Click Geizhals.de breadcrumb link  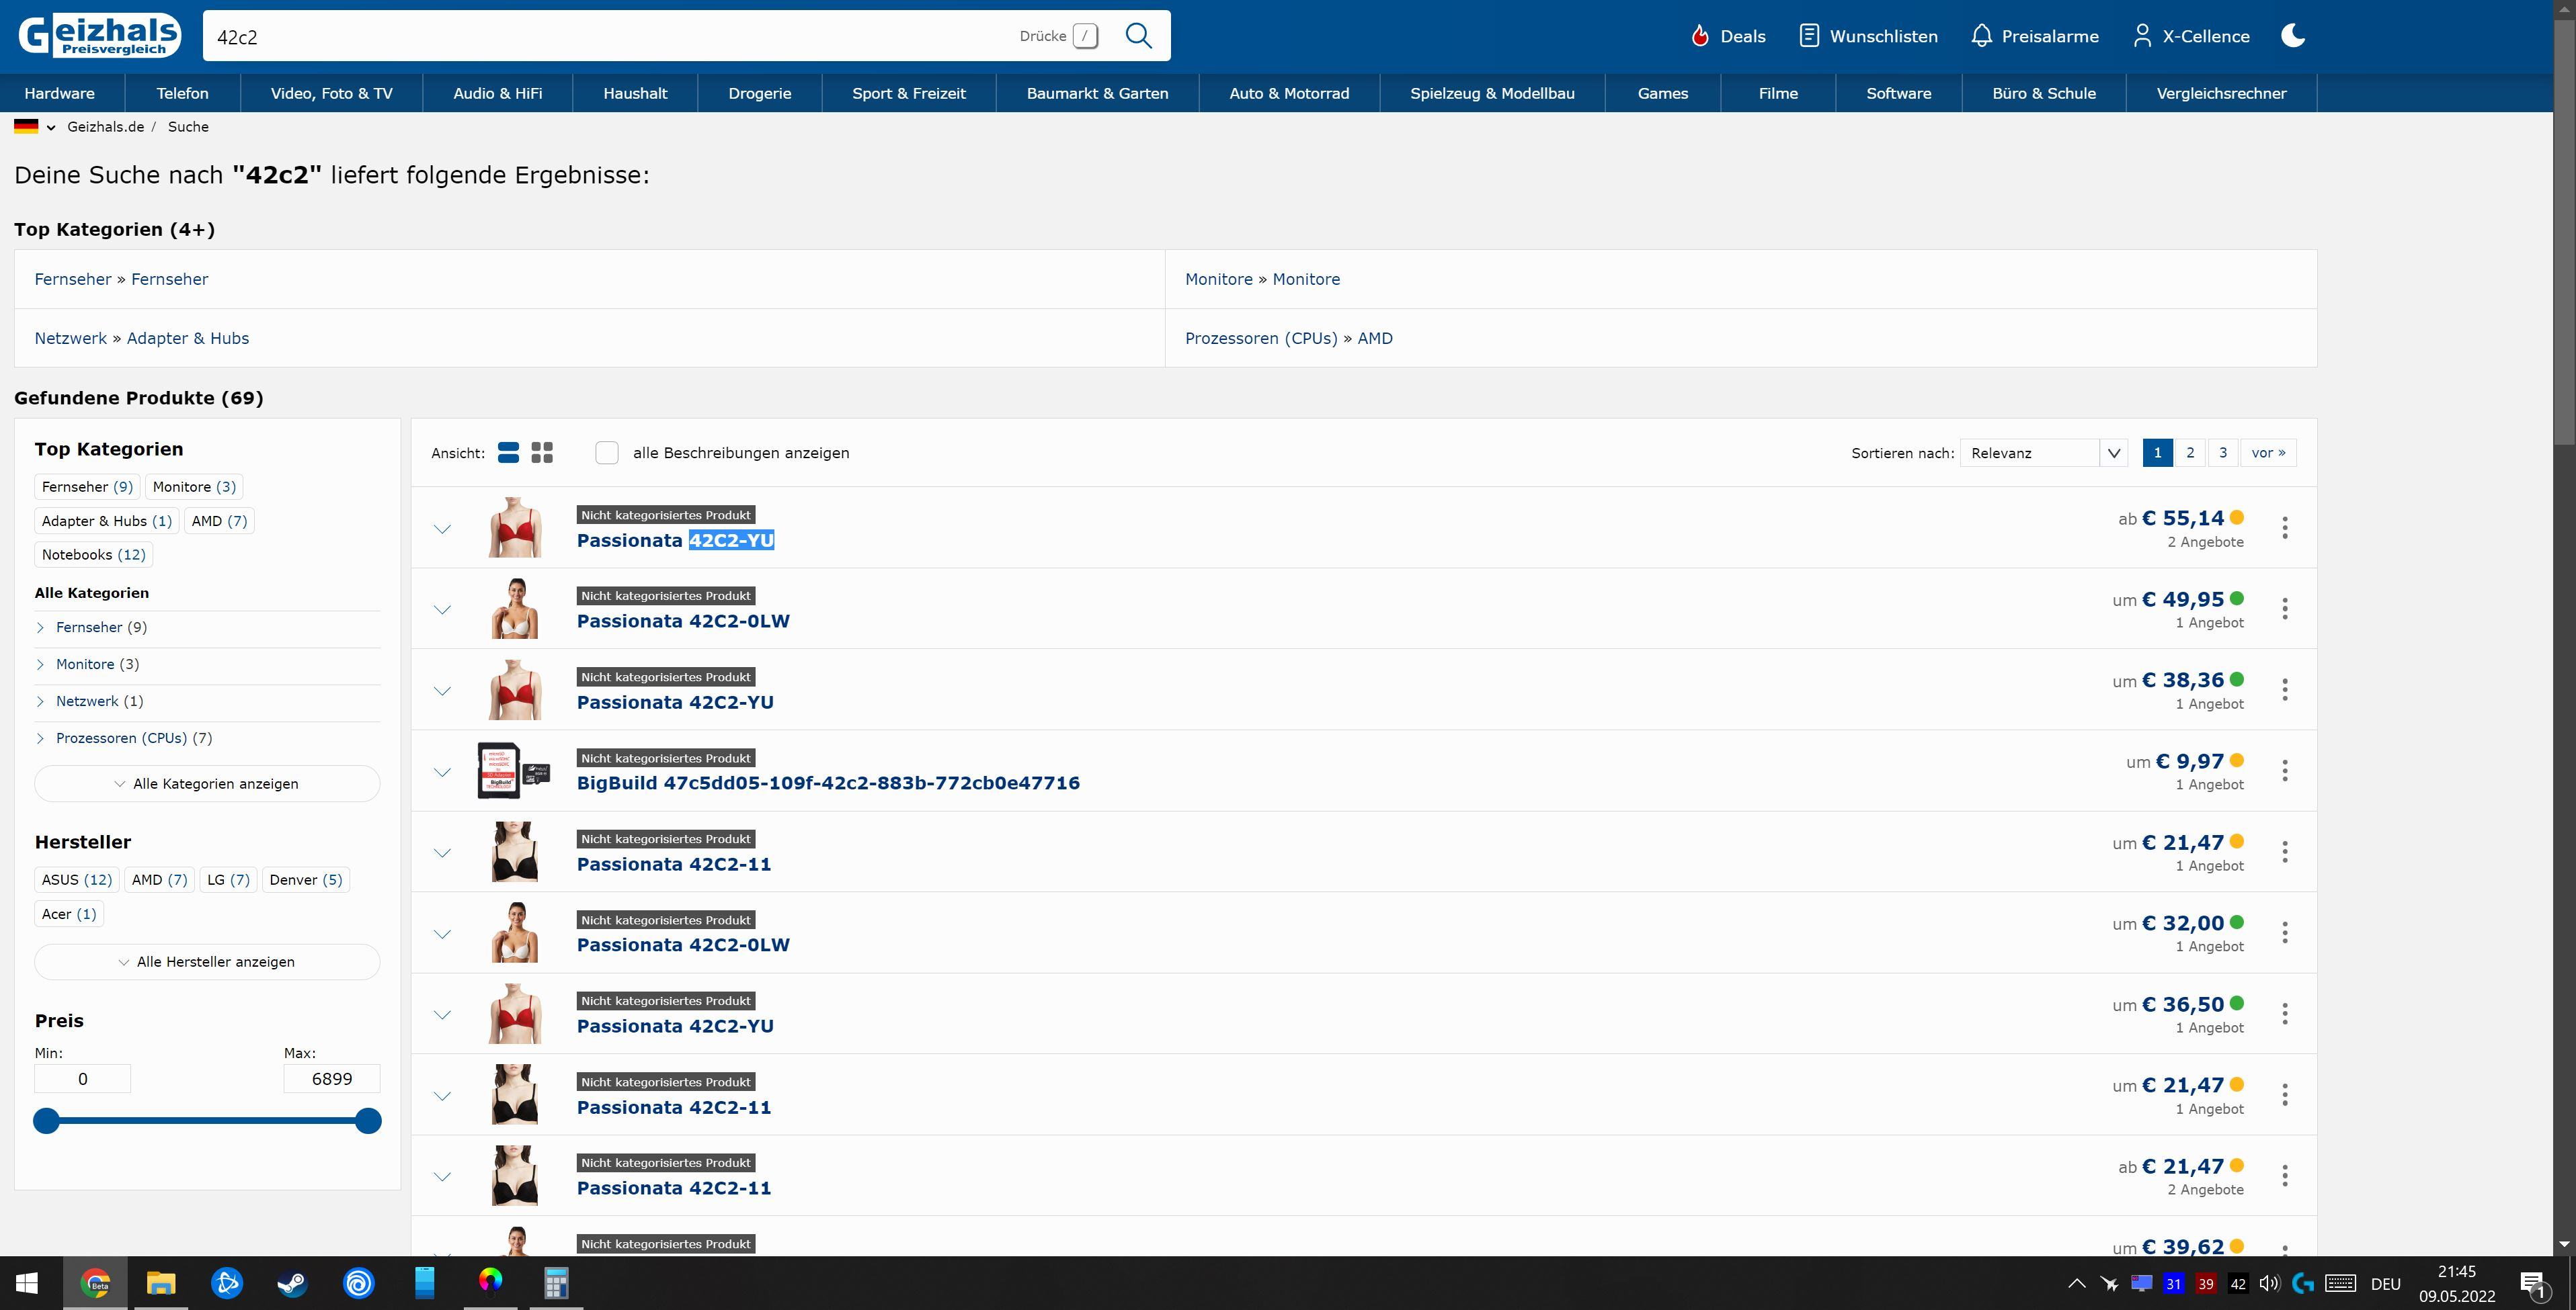point(105,127)
